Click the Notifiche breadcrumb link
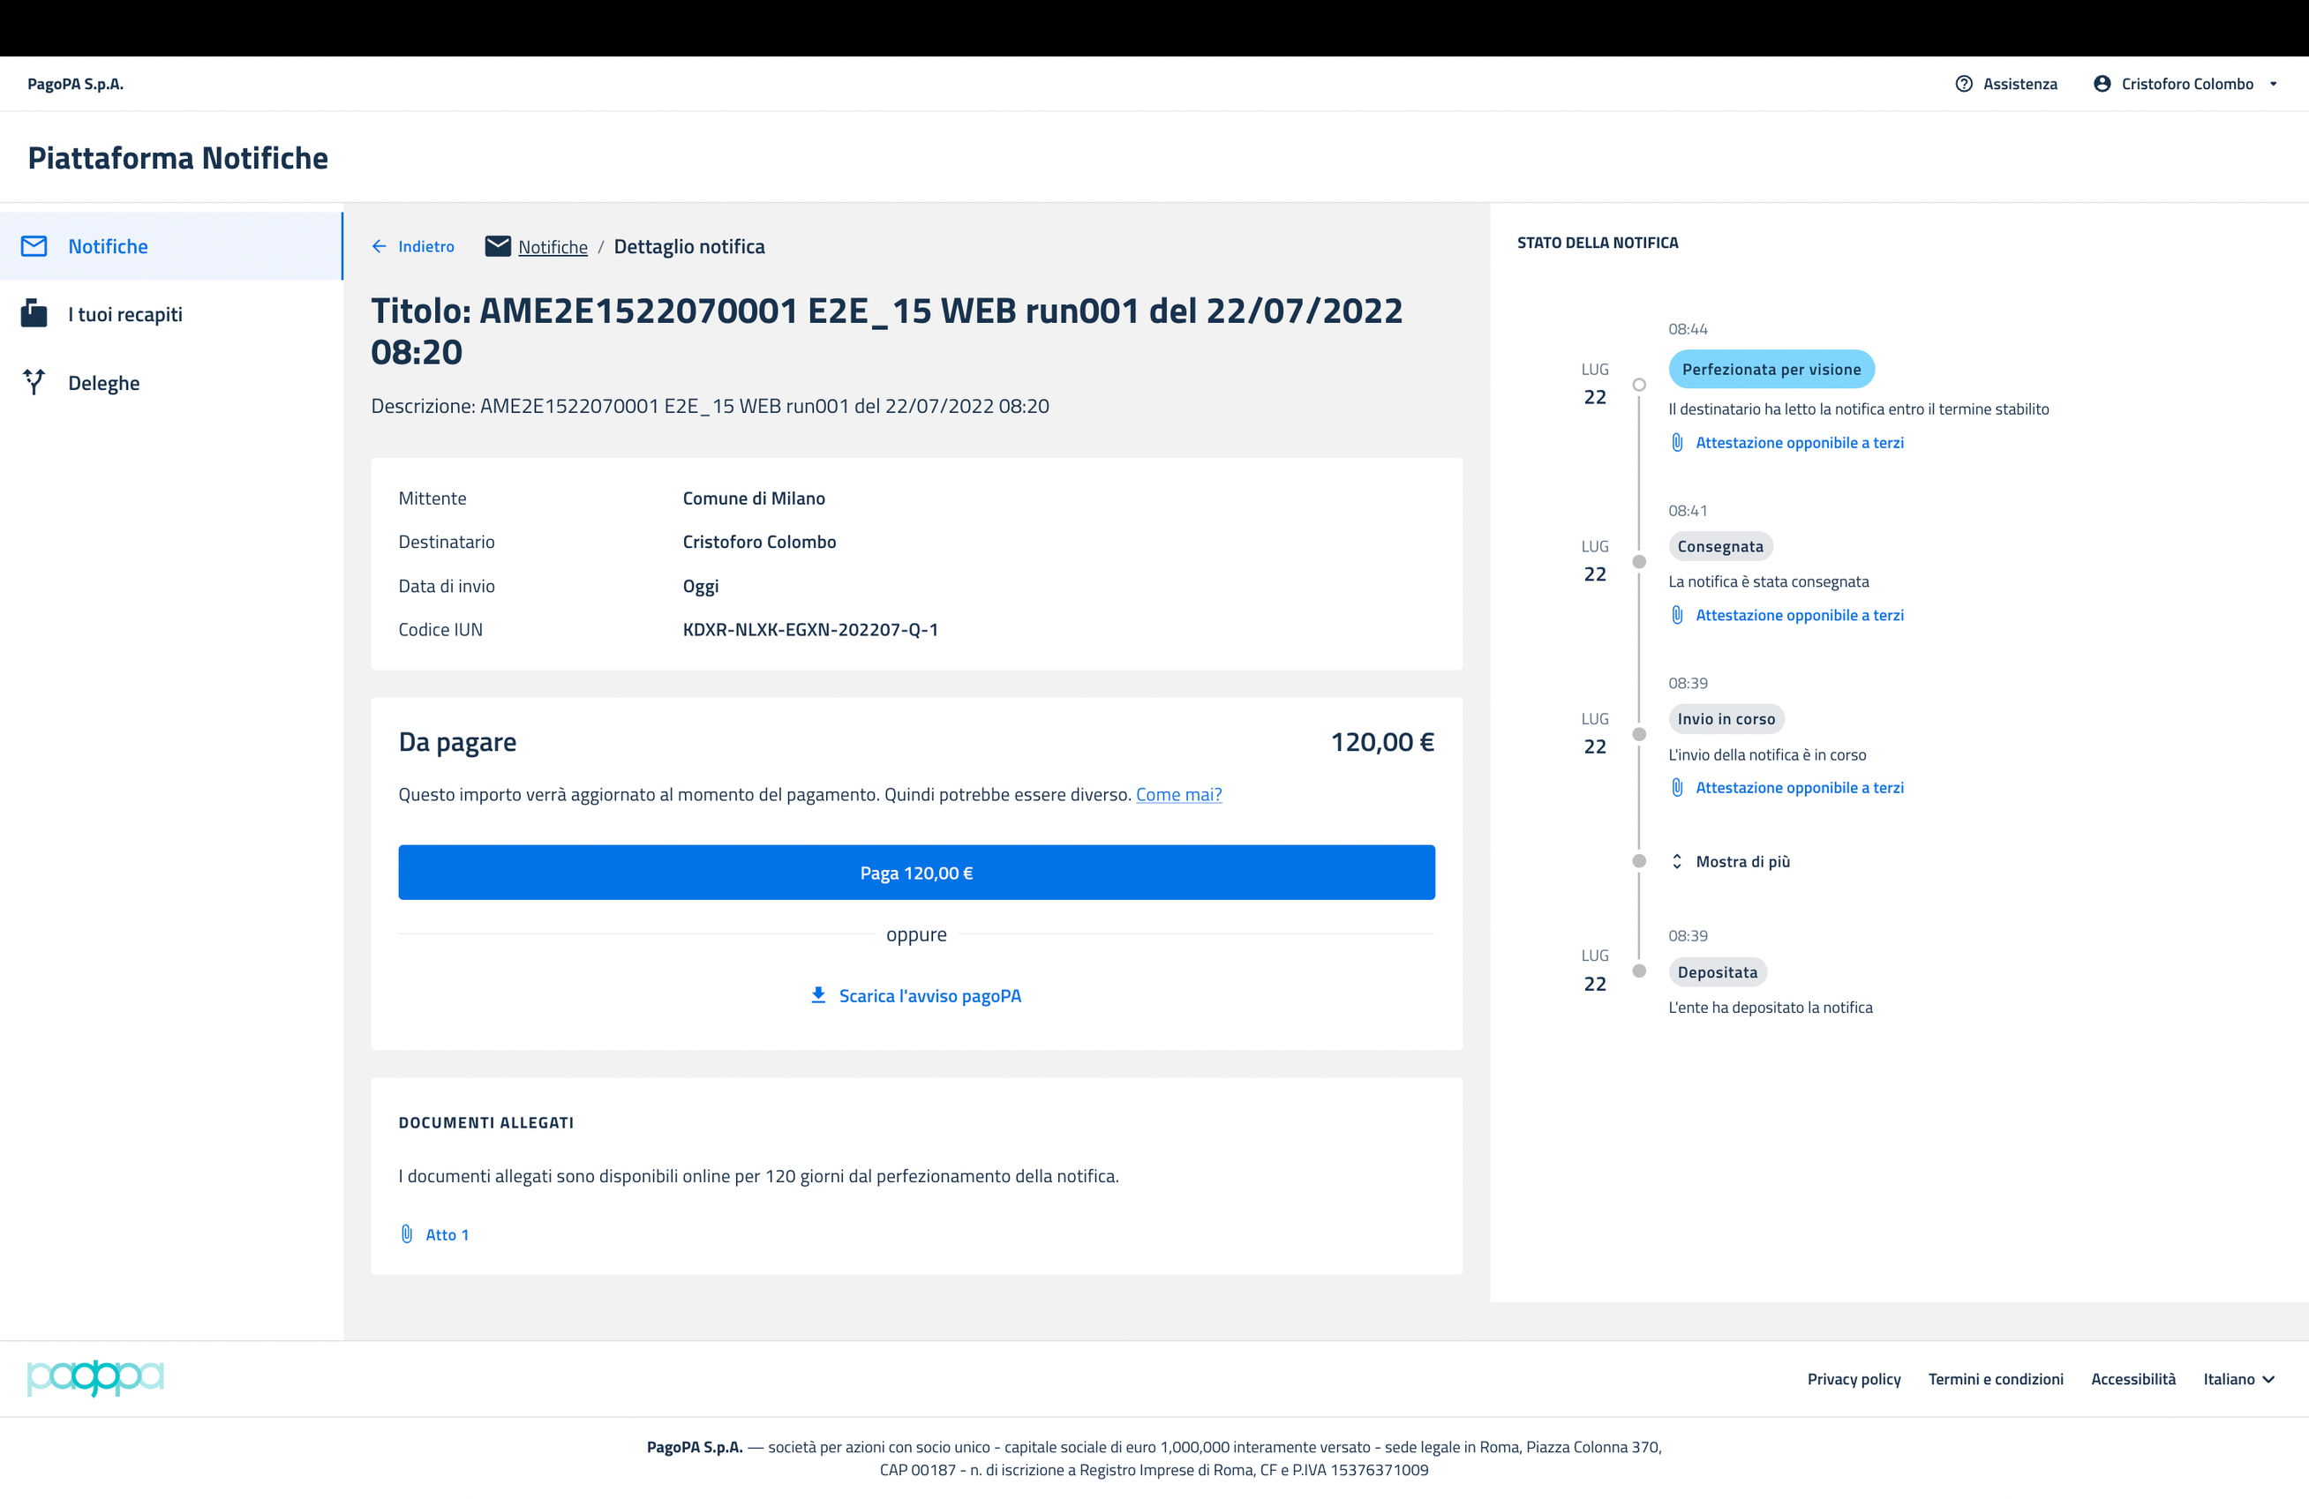The width and height of the screenshot is (2309, 1499). tap(552, 246)
